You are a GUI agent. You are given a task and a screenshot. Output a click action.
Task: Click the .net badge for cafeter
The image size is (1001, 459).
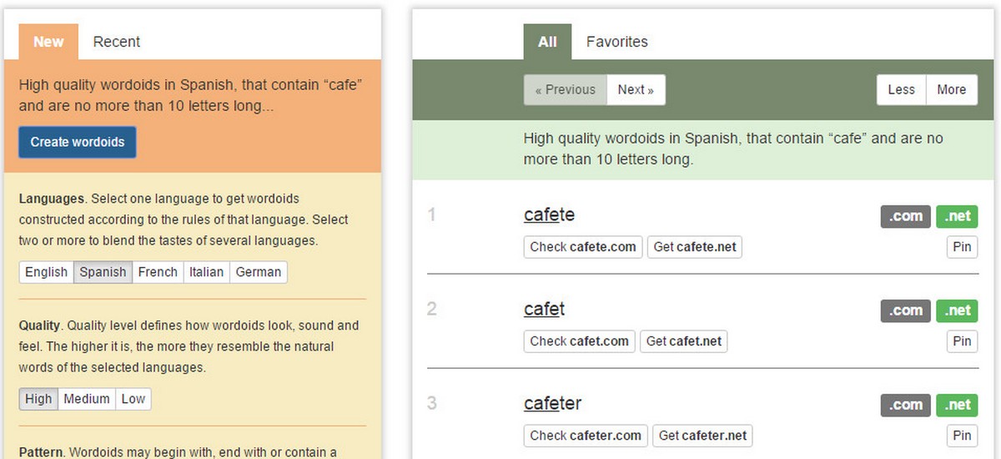click(957, 405)
